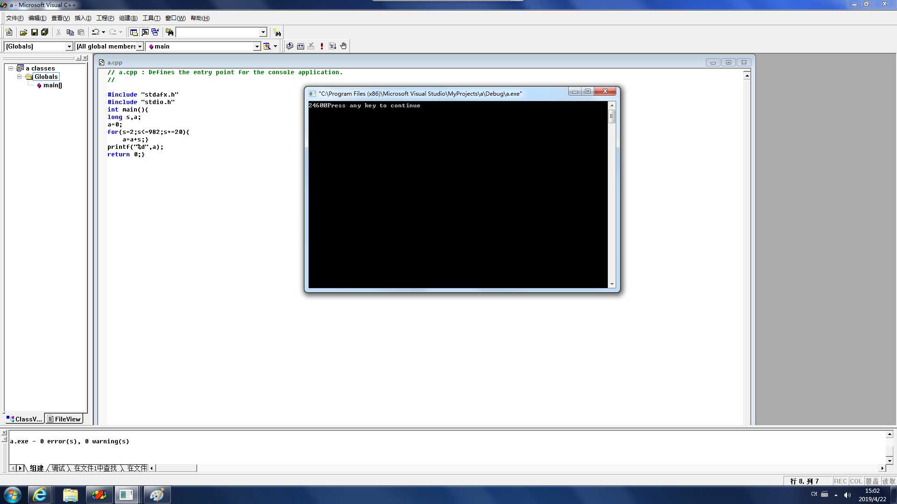897x504 pixels.
Task: Switch to the ClassView tab
Action: tap(24, 419)
